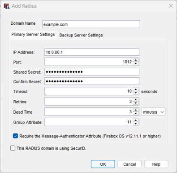Image resolution: width=177 pixels, height=173 pixels.
Task: Decrease the Port number with down arrow
Action: [x=136, y=63]
